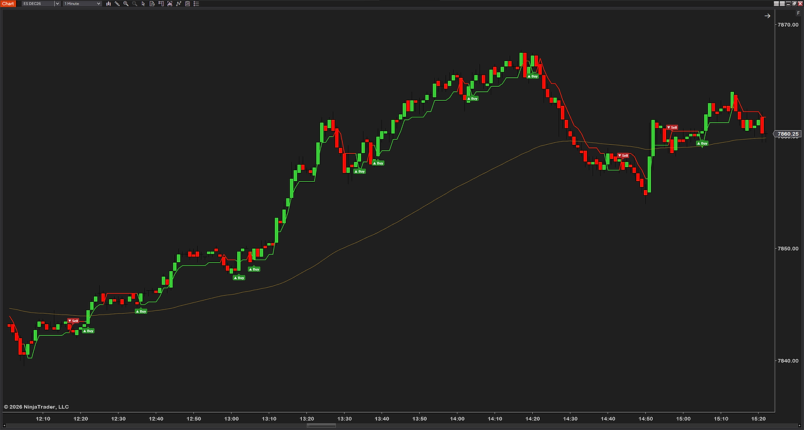Image resolution: width=804 pixels, height=430 pixels.
Task: Click the Buy signal marker near 15:05
Action: point(702,143)
